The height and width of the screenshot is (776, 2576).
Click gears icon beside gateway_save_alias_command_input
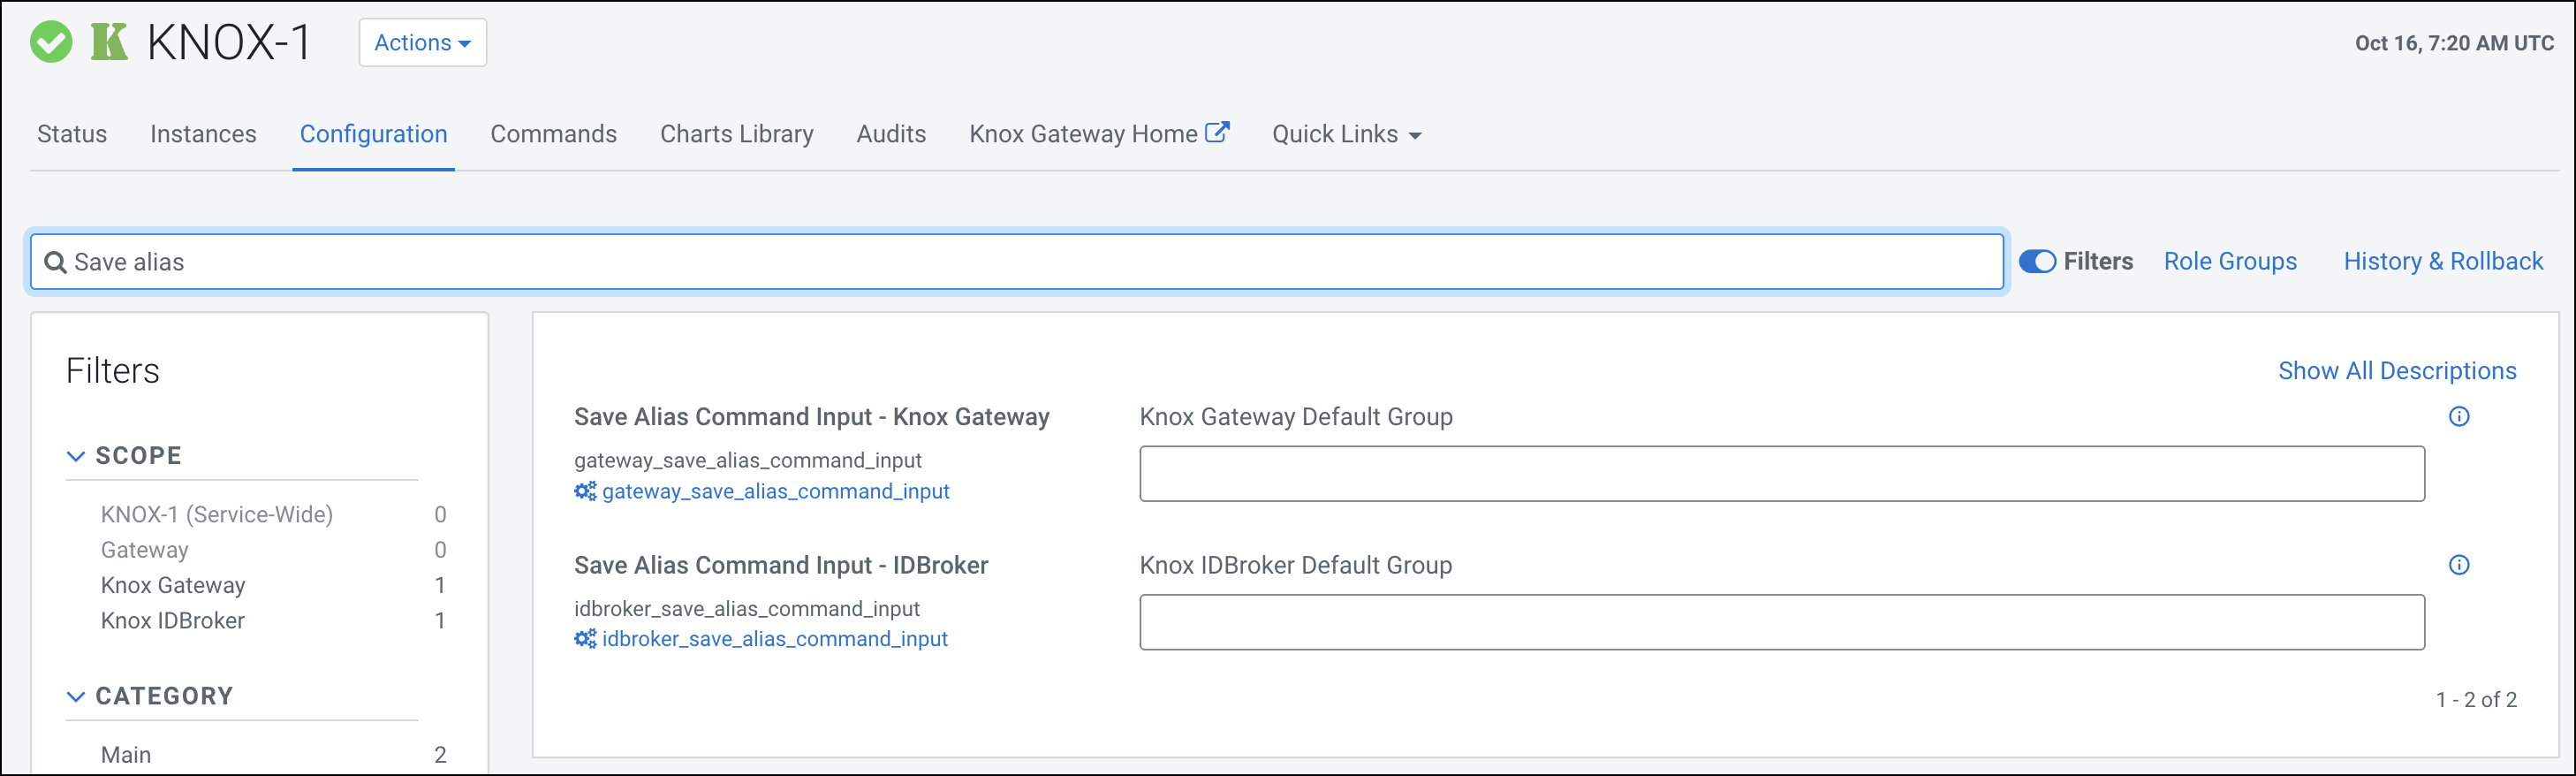(x=585, y=491)
